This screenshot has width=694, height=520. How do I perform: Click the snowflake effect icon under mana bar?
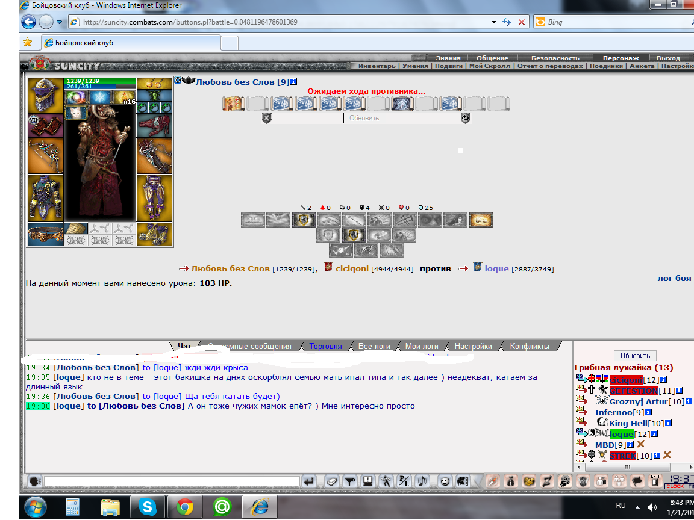click(x=99, y=97)
